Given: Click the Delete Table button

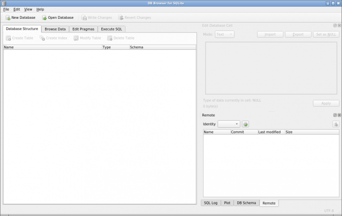Looking at the screenshot, I should point(121,38).
